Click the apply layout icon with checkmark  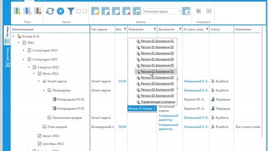click(x=116, y=11)
